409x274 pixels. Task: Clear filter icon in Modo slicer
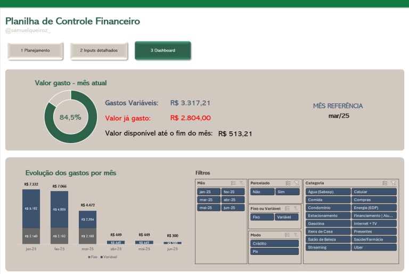[x=296, y=235]
